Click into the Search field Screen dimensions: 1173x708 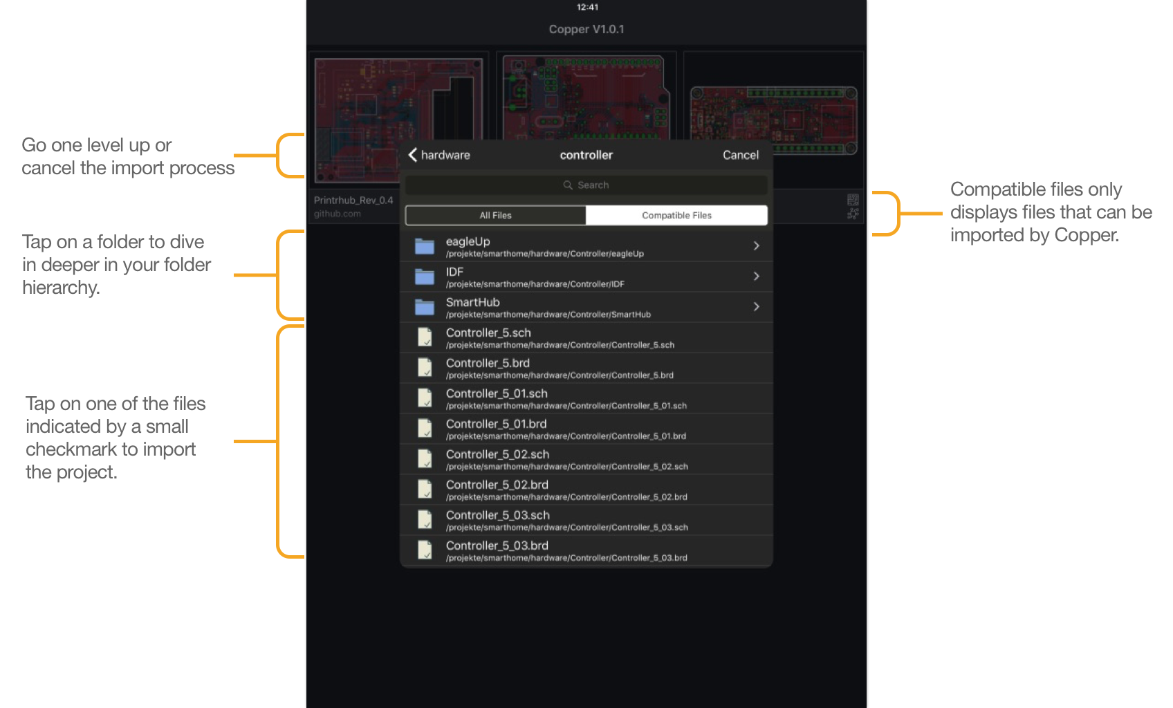[x=586, y=185]
